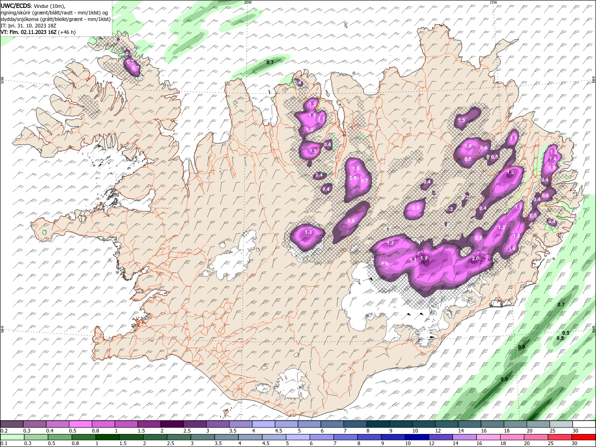Select the bright red 30 rain legend swatch

click(584, 437)
